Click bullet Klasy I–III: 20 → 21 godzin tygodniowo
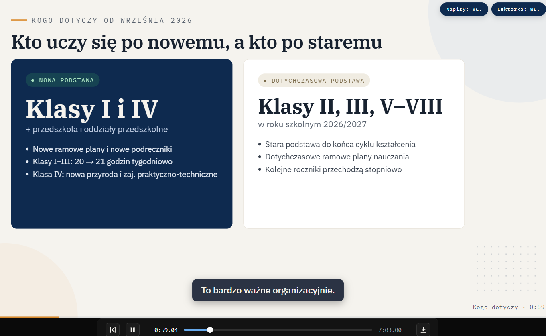Image resolution: width=546 pixels, height=336 pixels. (103, 162)
